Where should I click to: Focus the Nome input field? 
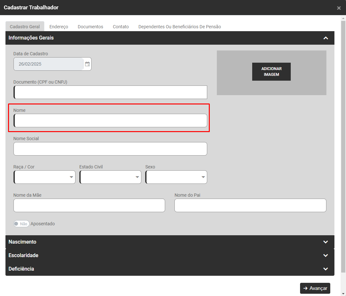tap(111, 121)
